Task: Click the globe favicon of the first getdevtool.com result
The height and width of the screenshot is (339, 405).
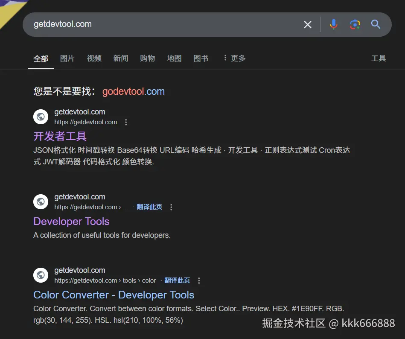Action: [x=41, y=117]
